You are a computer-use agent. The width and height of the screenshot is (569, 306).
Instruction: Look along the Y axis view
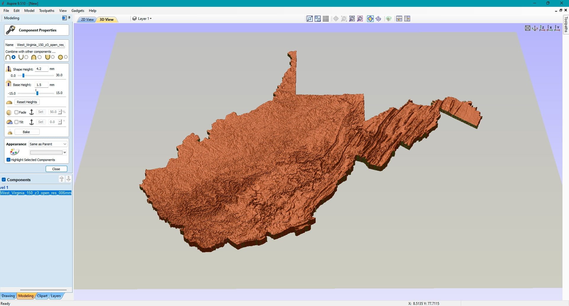click(x=557, y=28)
